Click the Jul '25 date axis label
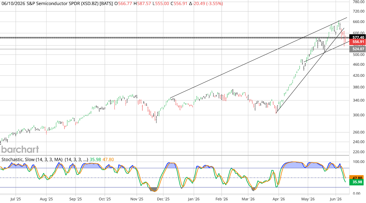Viewport: 366px width, 203px height. 16,199
